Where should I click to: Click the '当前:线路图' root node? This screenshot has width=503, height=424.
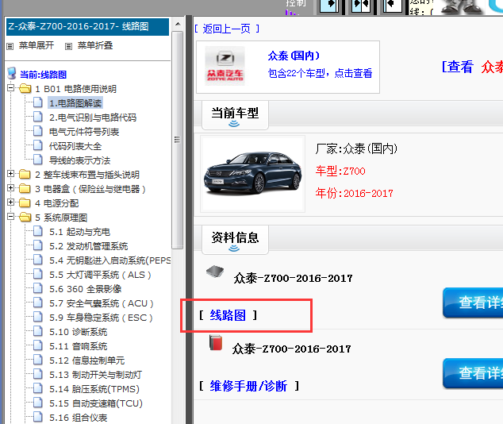(44, 75)
